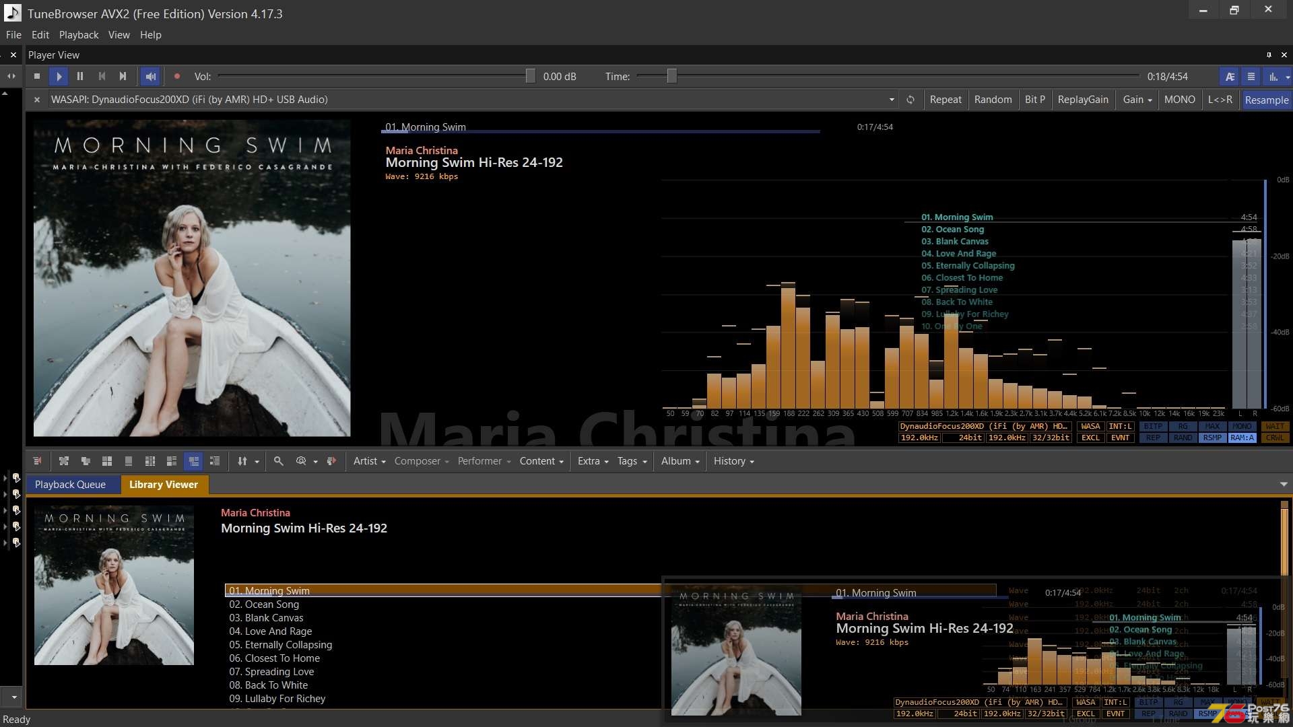Toggle L<>R channel swap
Viewport: 1293px width, 727px height.
point(1220,100)
